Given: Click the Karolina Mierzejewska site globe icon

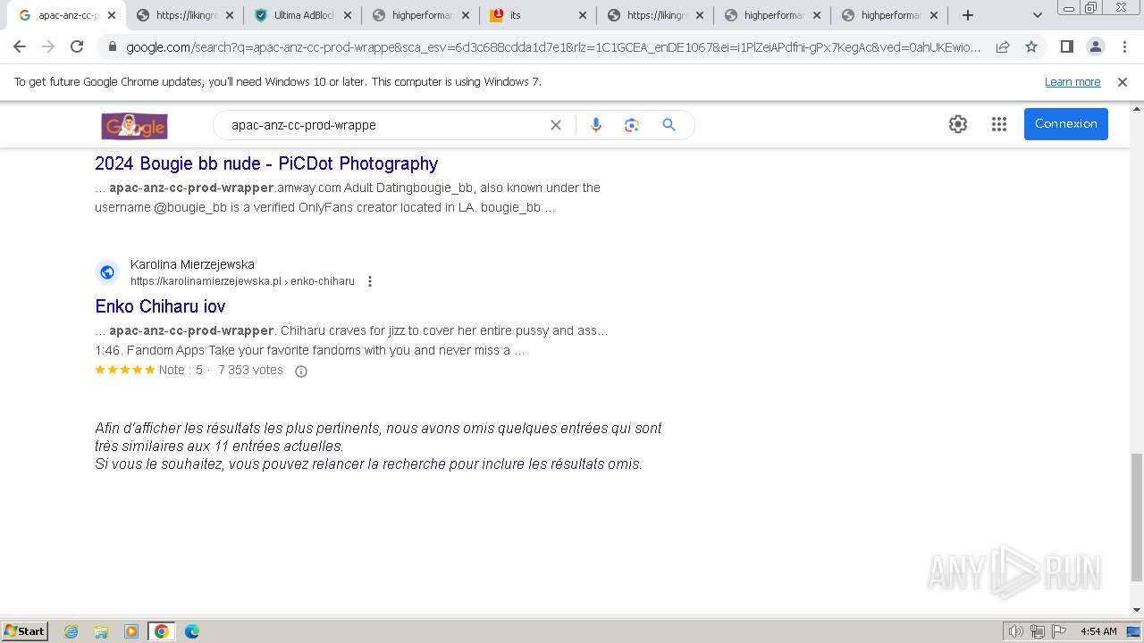Looking at the screenshot, I should 107,272.
